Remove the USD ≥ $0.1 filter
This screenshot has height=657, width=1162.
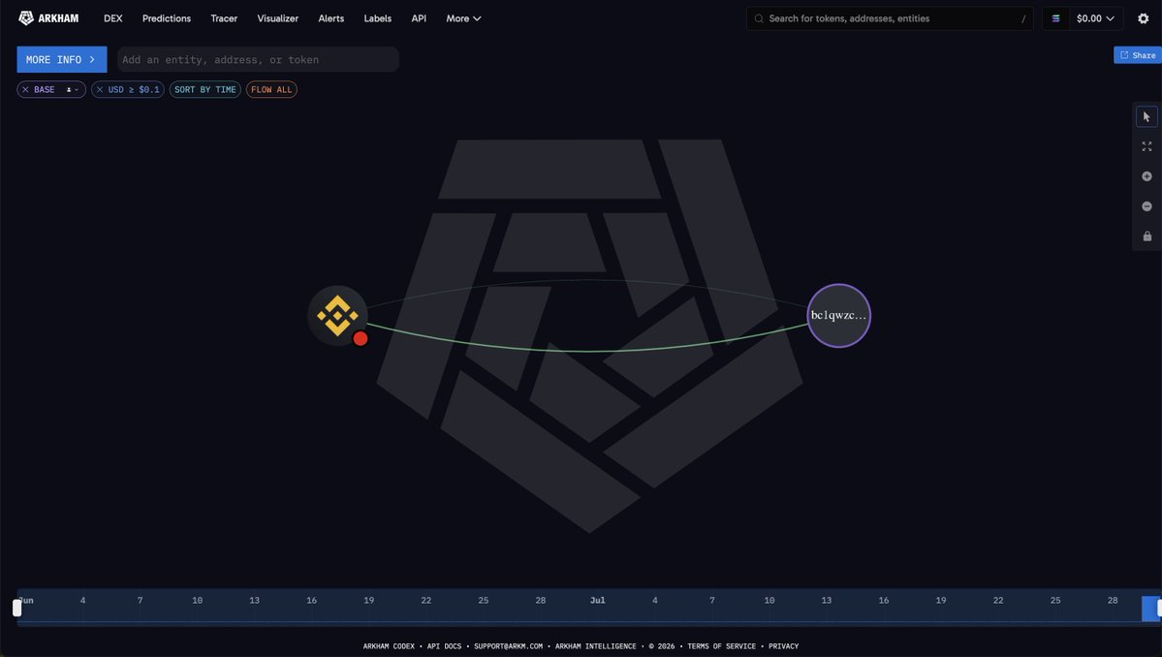coord(99,89)
